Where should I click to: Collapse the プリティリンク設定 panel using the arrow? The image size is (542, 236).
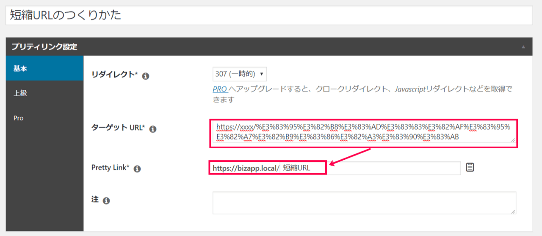[523, 47]
